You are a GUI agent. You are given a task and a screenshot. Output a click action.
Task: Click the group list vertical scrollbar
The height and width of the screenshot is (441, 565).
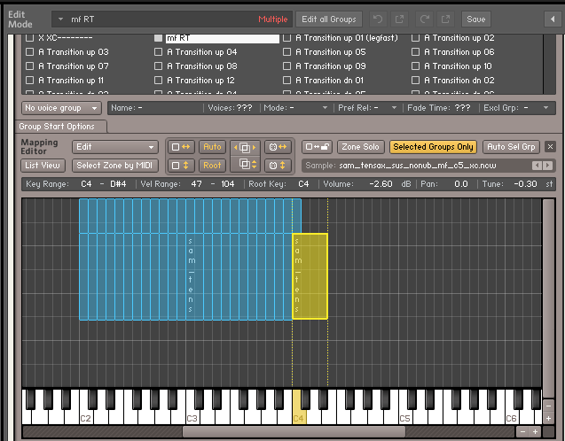(549, 64)
